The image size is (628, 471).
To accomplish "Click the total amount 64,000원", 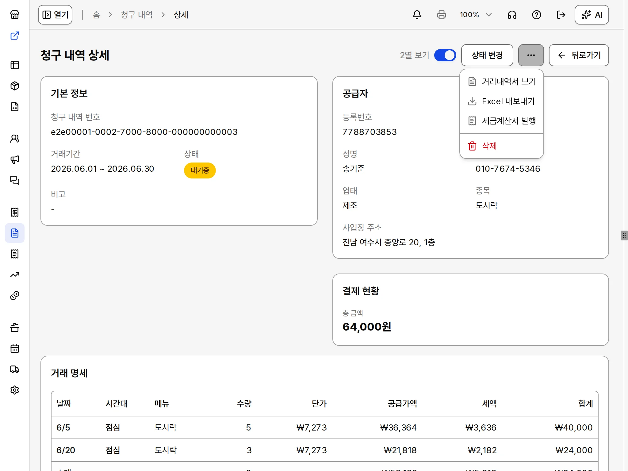I will coord(367,327).
